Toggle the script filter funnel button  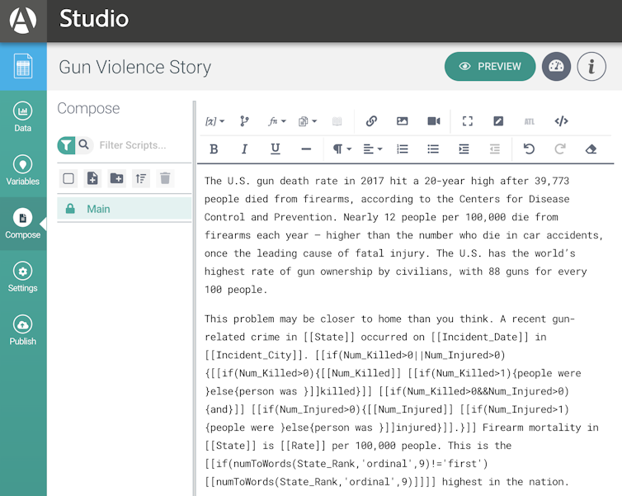[66, 145]
